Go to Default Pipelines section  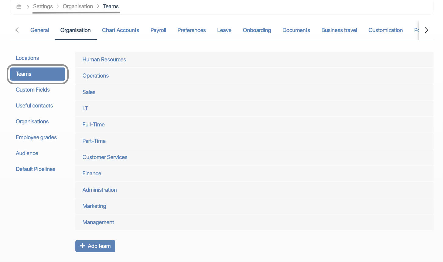[x=35, y=169]
